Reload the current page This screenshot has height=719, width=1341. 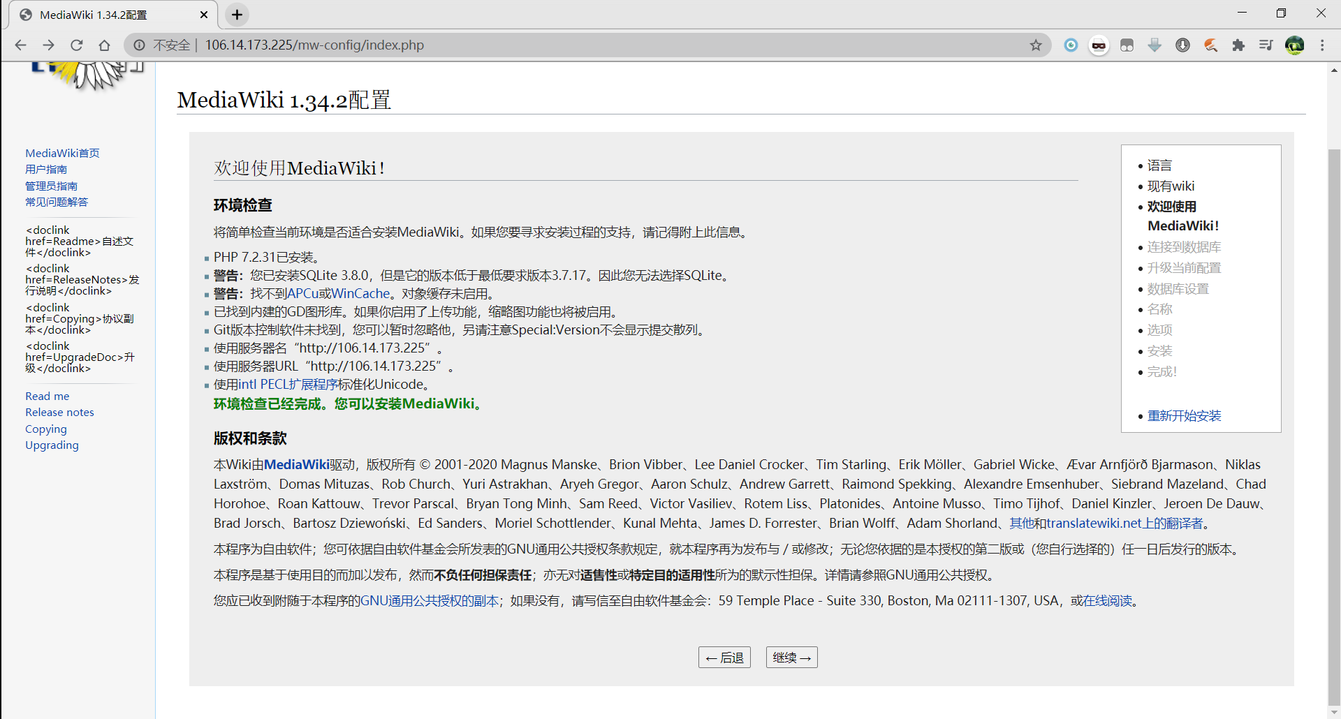click(76, 45)
